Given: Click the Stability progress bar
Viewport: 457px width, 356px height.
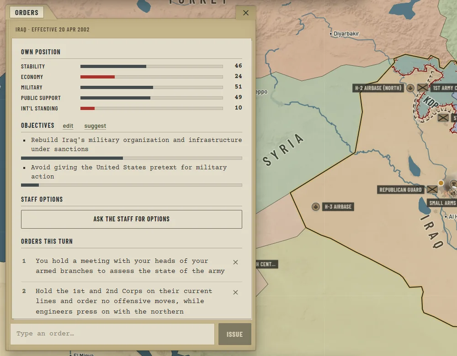Looking at the screenshot, I should [x=152, y=66].
